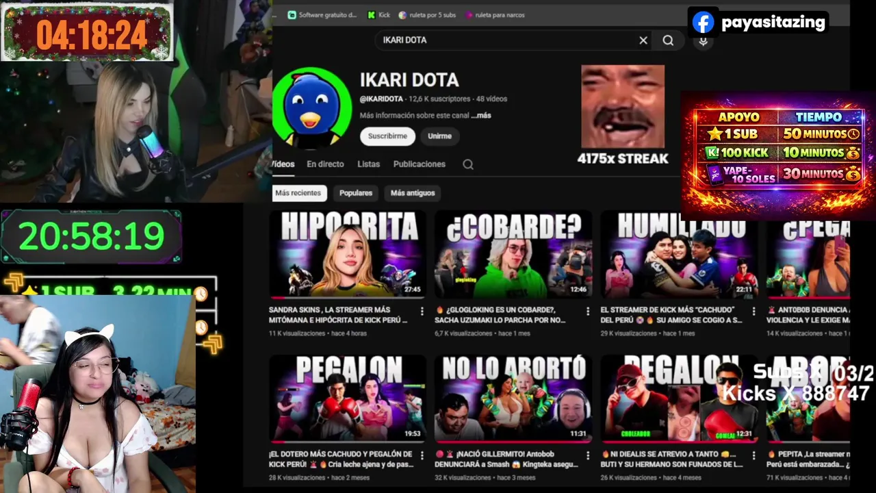The height and width of the screenshot is (493, 876).
Task: Click the IKARI DOTA channel name heading
Action: pos(409,80)
